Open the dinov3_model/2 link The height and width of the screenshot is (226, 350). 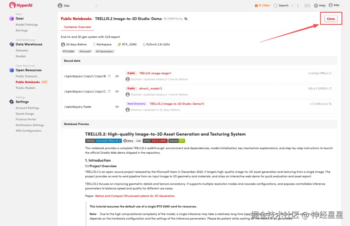click(x=150, y=89)
